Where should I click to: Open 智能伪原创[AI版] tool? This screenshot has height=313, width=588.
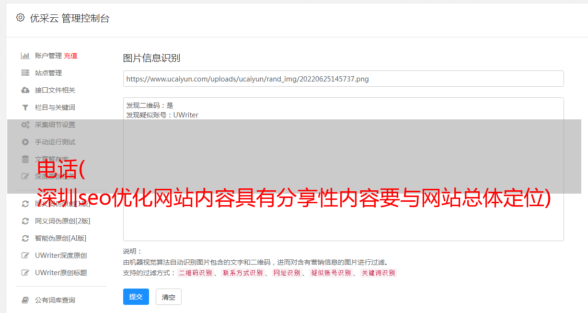tap(60, 238)
